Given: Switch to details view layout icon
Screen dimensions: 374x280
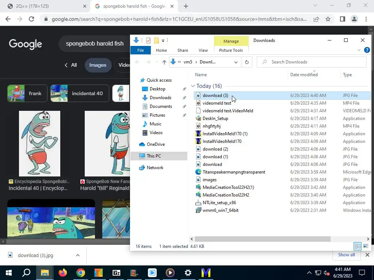Looking at the screenshot, I should (x=358, y=246).
